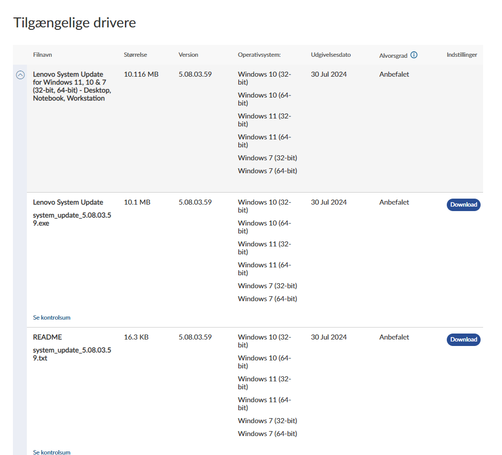Image resolution: width=502 pixels, height=455 pixels.
Task: Select the Udgivelsesdato column header
Action: click(x=331, y=55)
